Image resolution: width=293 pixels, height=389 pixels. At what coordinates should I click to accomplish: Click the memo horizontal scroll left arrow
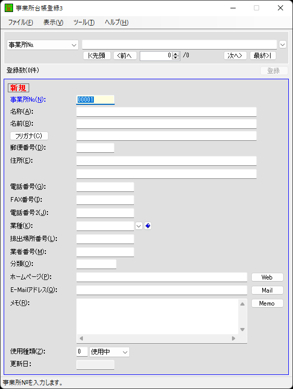click(81, 338)
